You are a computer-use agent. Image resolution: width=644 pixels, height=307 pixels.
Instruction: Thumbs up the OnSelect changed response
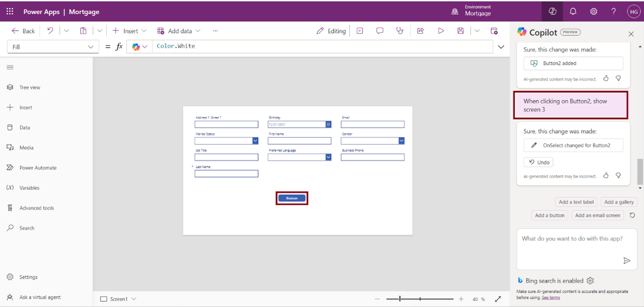click(606, 176)
